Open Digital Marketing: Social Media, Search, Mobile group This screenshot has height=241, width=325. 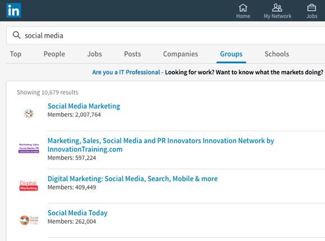point(132,179)
